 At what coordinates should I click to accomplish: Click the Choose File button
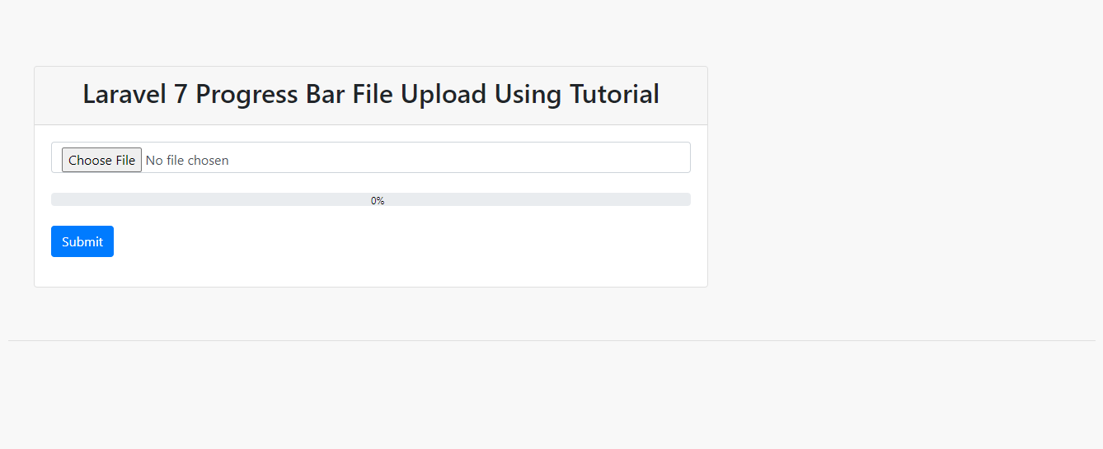click(x=101, y=160)
